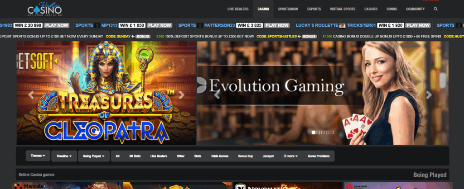Image resolution: width=464 pixels, height=189 pixels.
Task: Click the search magnifier icon in navbar
Action: click(435, 9)
